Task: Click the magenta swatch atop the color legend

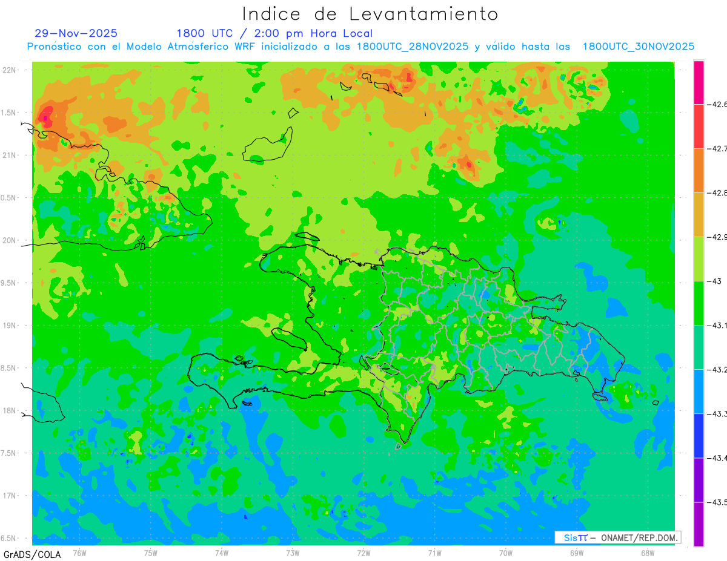Action: click(x=699, y=82)
